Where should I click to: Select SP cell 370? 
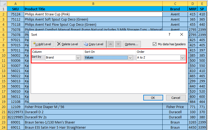point(202,112)
